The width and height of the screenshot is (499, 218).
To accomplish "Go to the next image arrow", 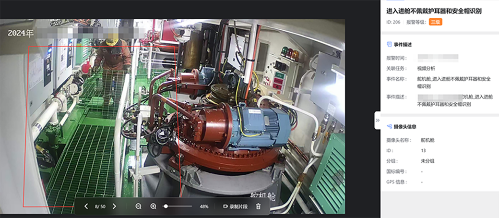I will click(114, 206).
